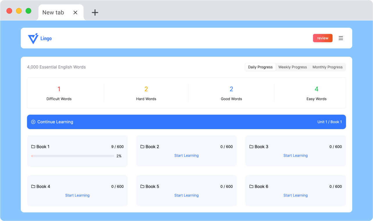The image size is (373, 221).
Task: Show the Monthly Progress tab
Action: tap(327, 67)
